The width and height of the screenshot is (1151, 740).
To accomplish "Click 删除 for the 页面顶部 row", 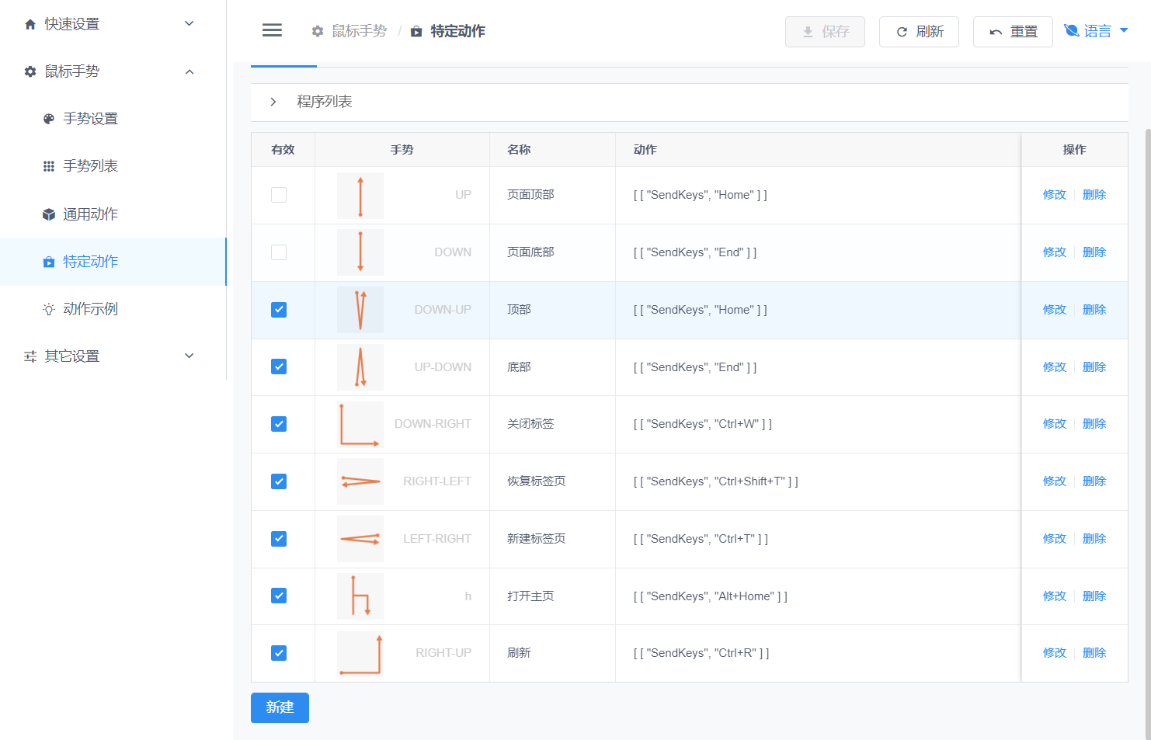I will 1094,195.
